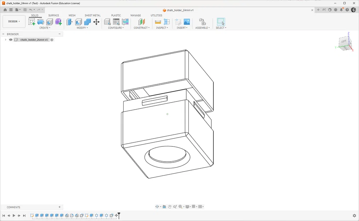
Task: Click the Measure tool icon
Action: (x=158, y=22)
